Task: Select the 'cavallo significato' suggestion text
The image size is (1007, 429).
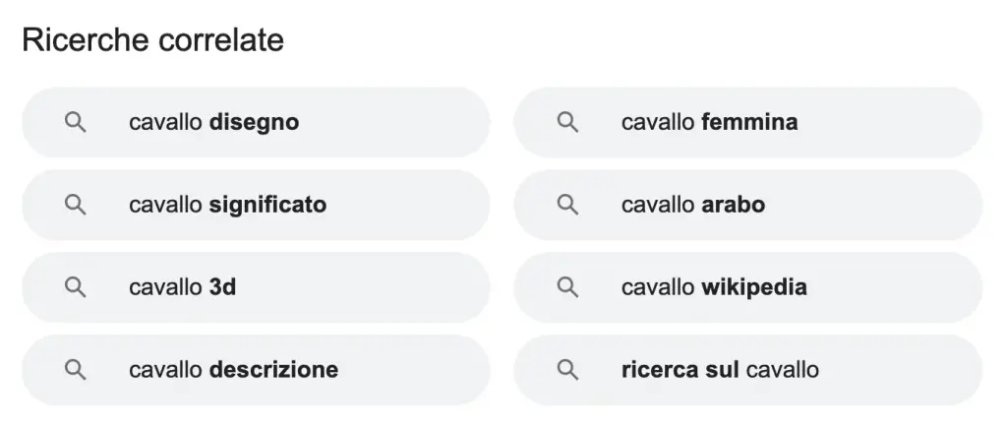Action: [227, 205]
